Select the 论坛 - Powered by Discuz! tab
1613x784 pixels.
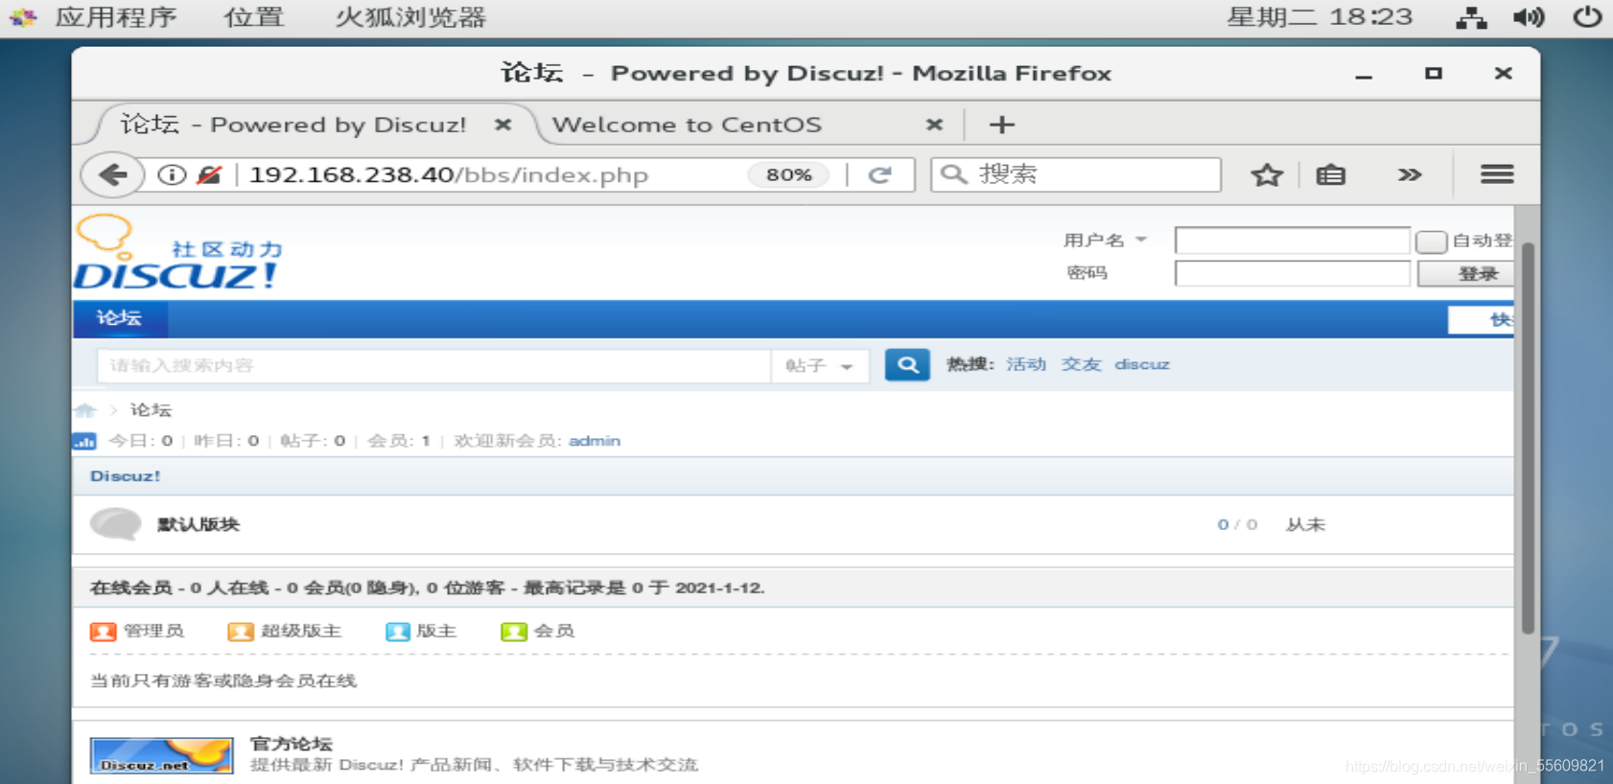point(293,125)
